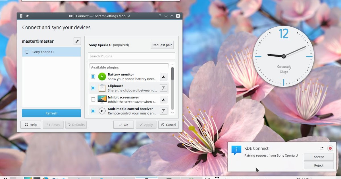Click inside the Search Plugins field
Screen dimensions: 341x179
[131, 56]
